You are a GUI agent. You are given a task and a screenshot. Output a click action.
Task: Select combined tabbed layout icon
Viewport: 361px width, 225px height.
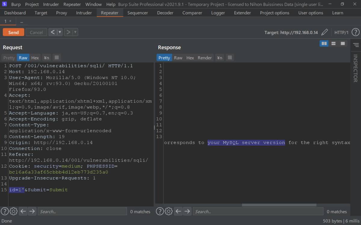coord(343,43)
